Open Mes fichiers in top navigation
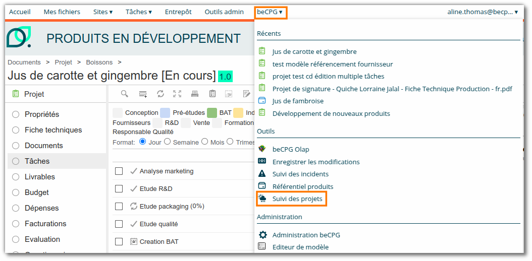532x261 pixels. [x=62, y=12]
